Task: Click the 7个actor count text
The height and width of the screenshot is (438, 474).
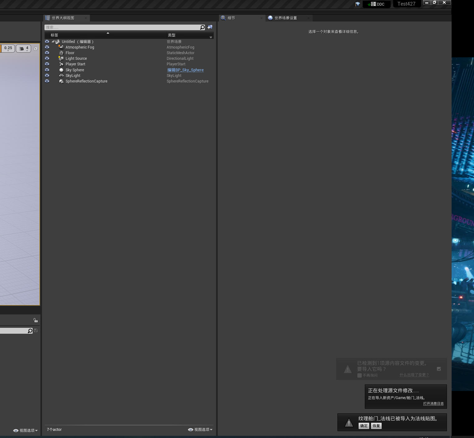Action: pyautogui.click(x=54, y=430)
